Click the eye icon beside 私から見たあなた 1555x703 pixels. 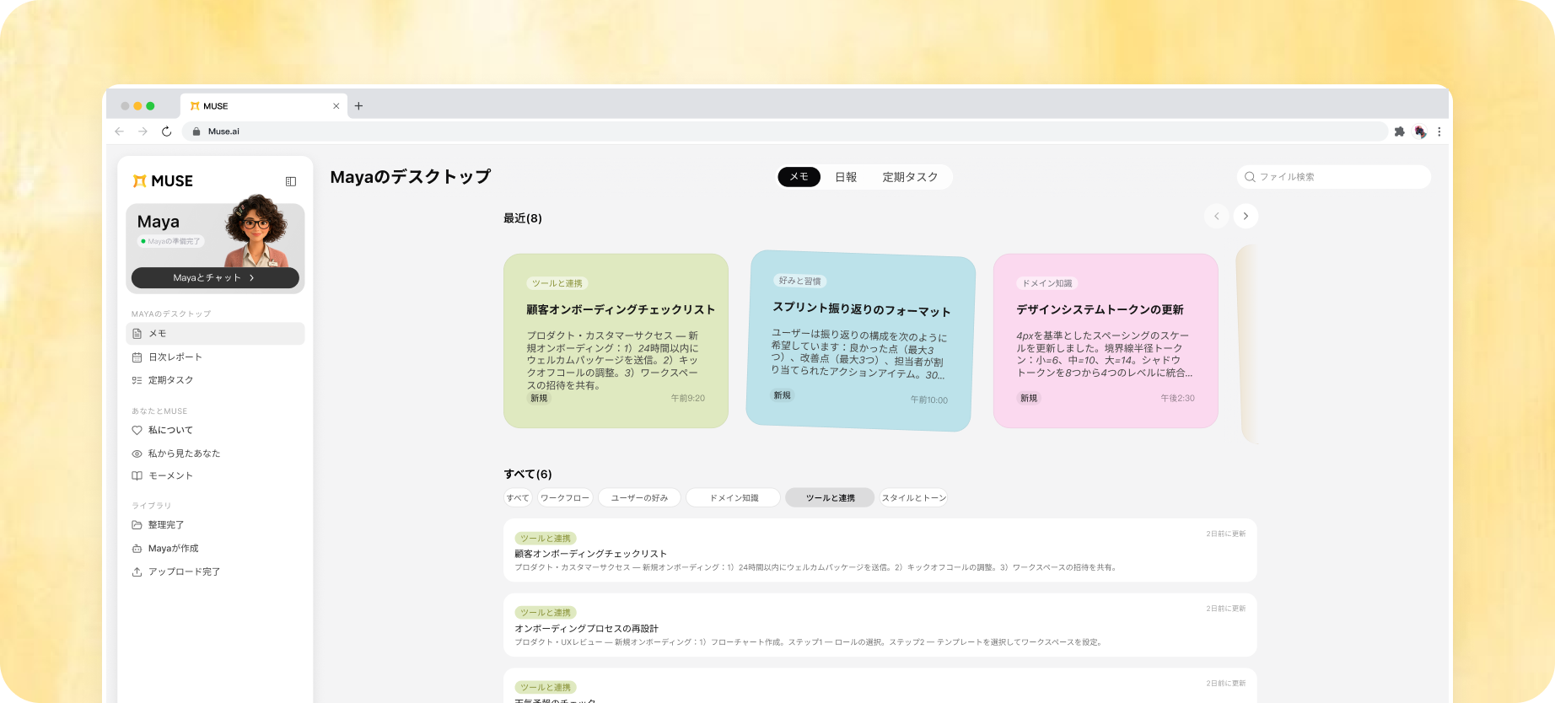coord(137,453)
